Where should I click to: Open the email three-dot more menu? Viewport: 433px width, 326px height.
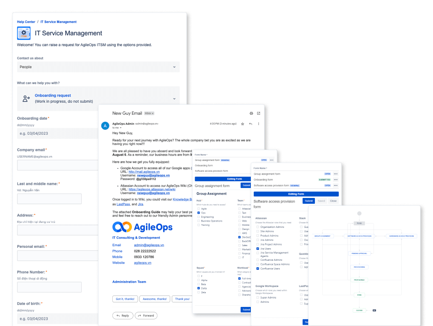258,124
